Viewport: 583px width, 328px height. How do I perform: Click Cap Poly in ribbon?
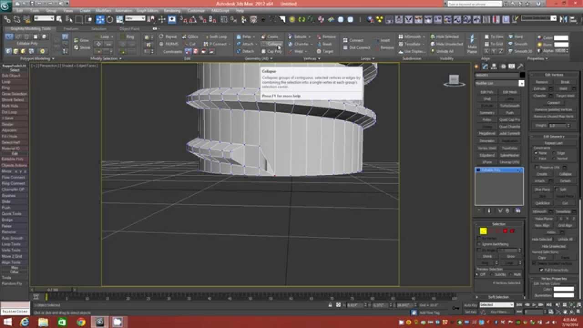tap(272, 51)
